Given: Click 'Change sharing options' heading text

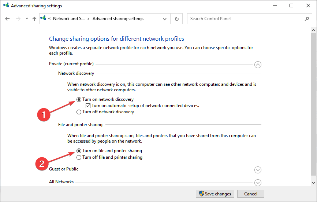Looking at the screenshot, I should 117,38.
